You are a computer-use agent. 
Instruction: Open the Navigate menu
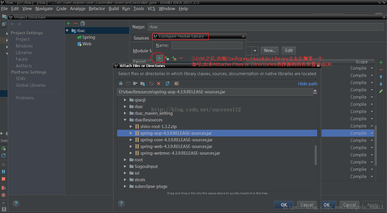pos(44,9)
